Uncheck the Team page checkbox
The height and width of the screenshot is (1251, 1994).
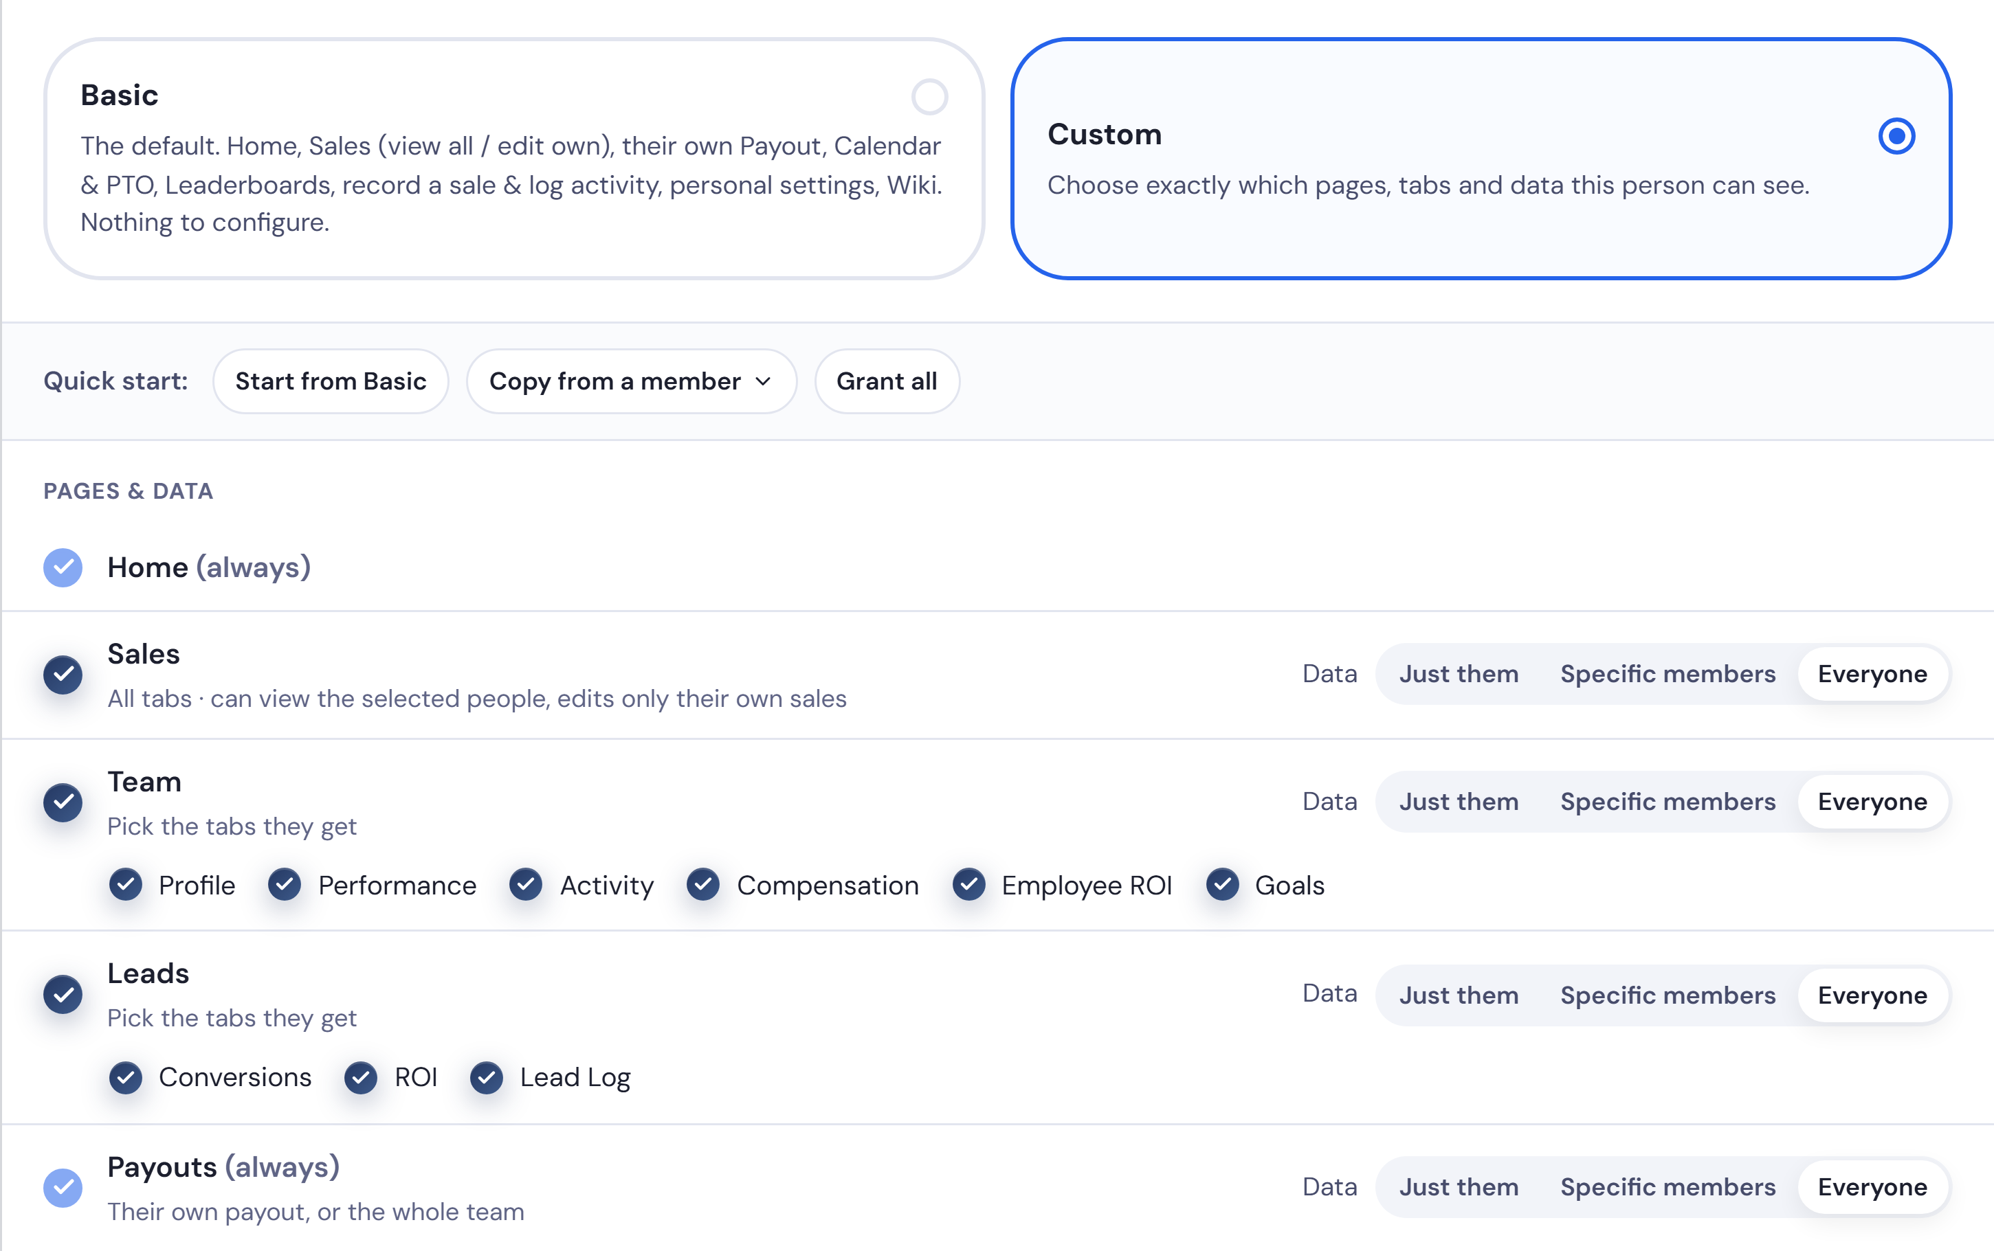[x=63, y=802]
